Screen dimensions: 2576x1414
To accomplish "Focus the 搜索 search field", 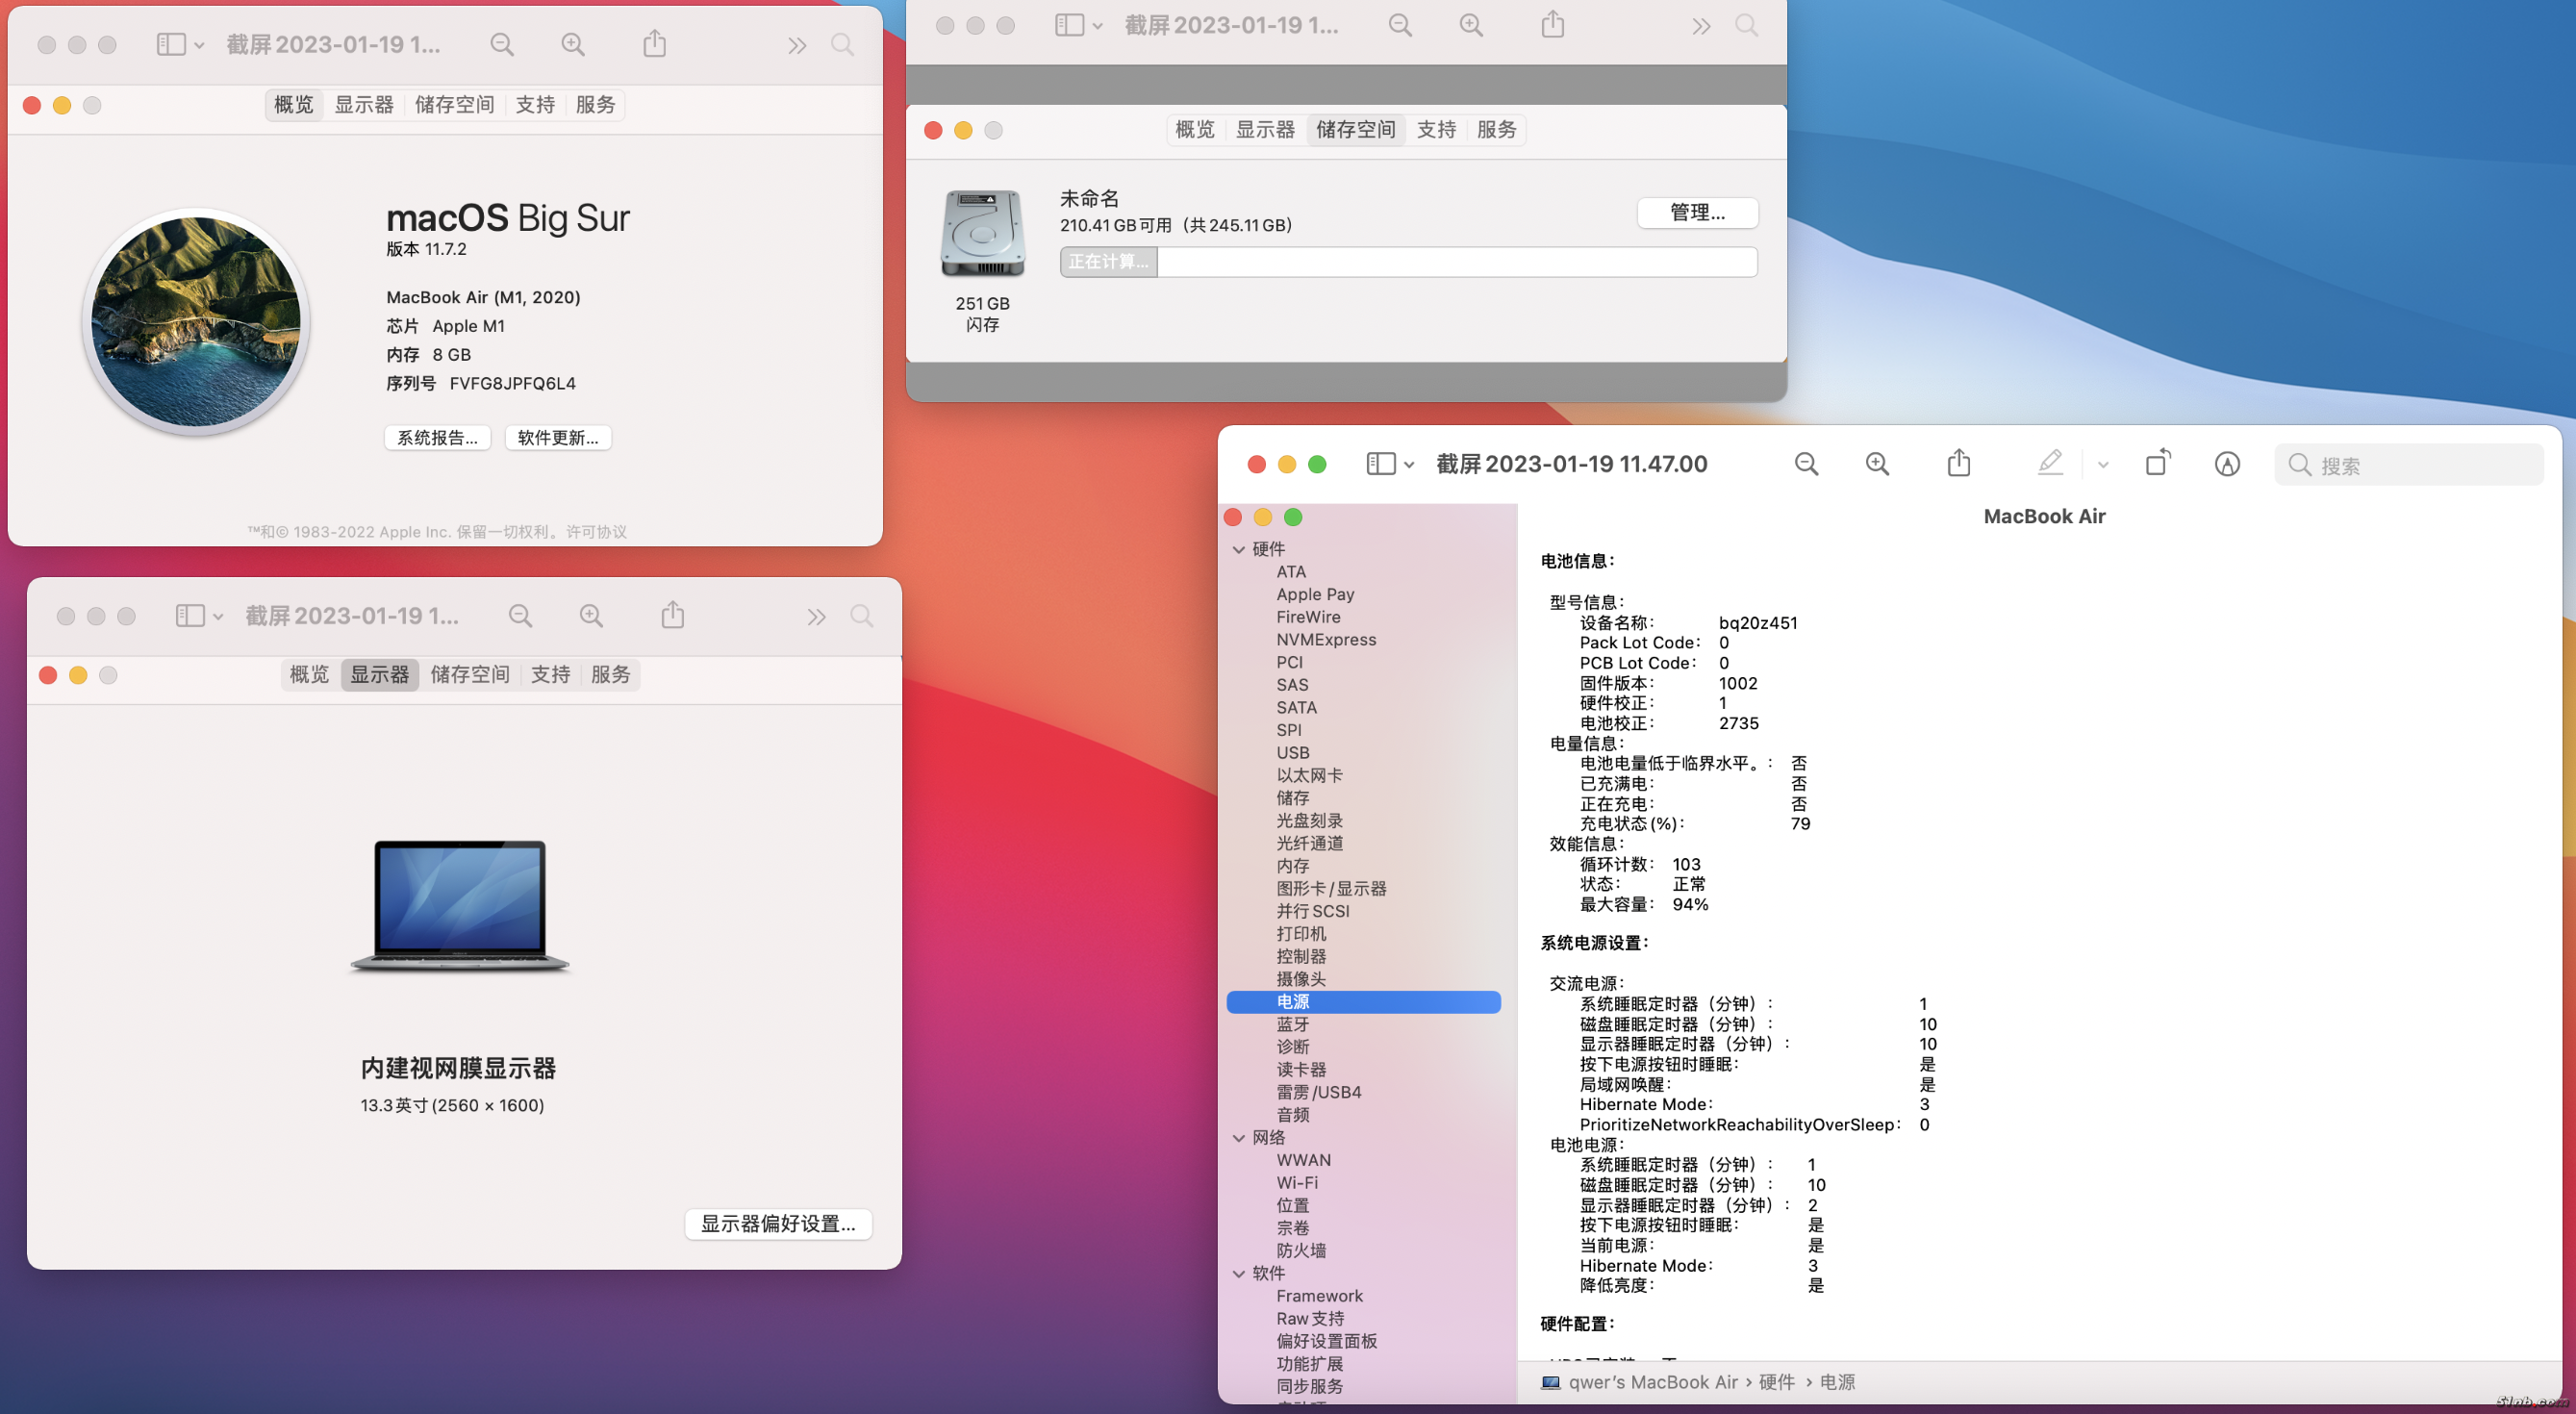I will 2408,465.
